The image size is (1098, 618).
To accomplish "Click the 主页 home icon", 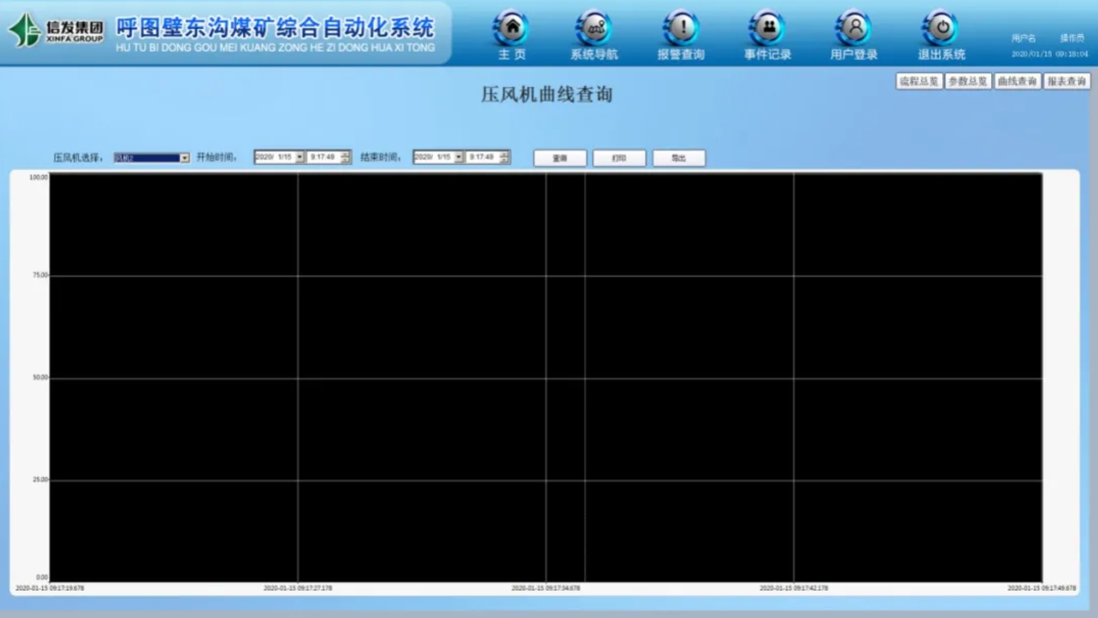I will [x=512, y=28].
